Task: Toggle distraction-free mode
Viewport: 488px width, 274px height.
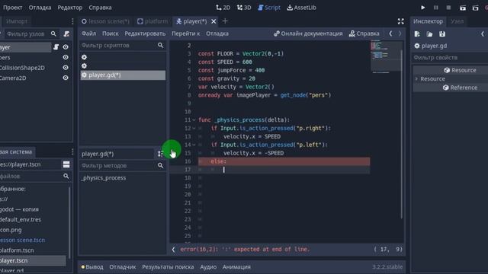Action: pos(400,21)
